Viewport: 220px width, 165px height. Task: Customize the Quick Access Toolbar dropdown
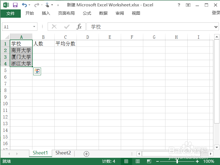(58, 5)
